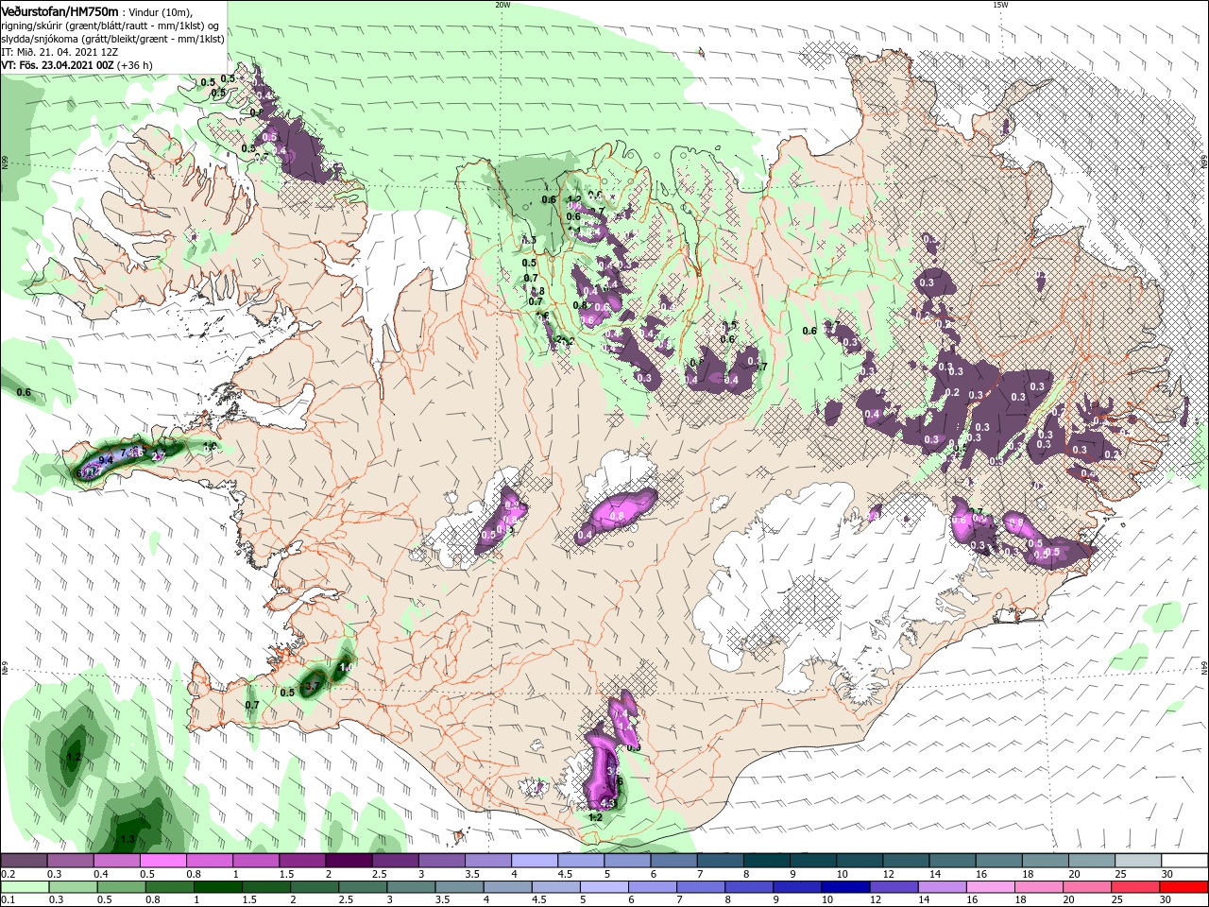Image resolution: width=1209 pixels, height=907 pixels.
Task: Click the "0.1" label on the rain scale
Action: pos(8,900)
